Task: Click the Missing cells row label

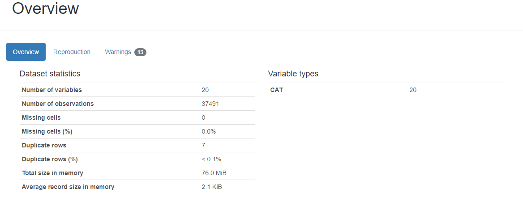Action: 41,117
